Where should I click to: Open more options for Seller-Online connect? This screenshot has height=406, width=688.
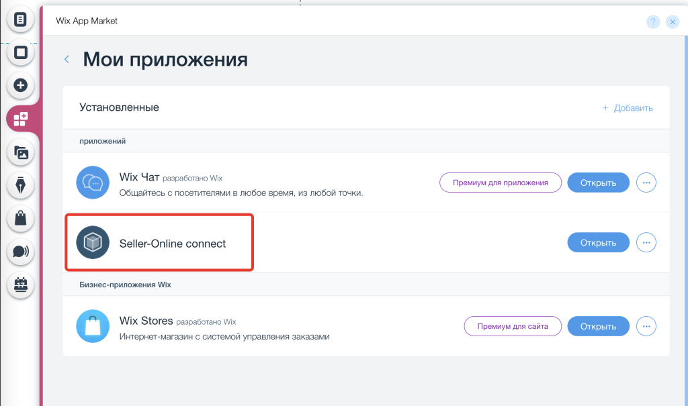pyautogui.click(x=646, y=242)
